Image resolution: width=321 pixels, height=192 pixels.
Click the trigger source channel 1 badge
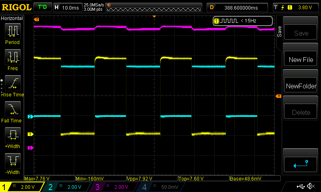[x=290, y=8]
